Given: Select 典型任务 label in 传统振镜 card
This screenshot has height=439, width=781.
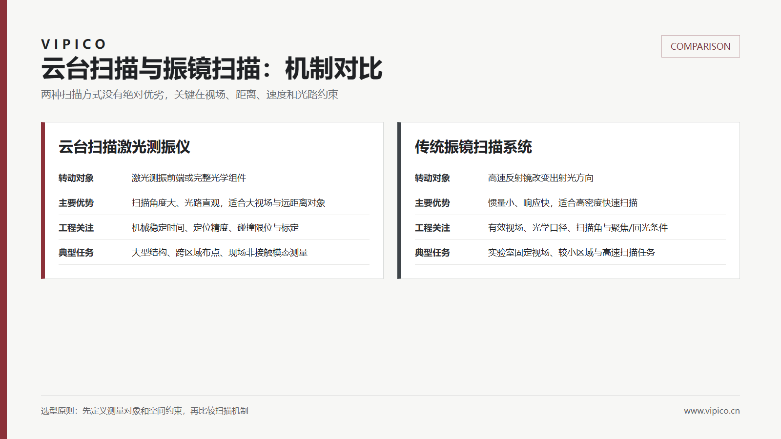Looking at the screenshot, I should point(432,253).
